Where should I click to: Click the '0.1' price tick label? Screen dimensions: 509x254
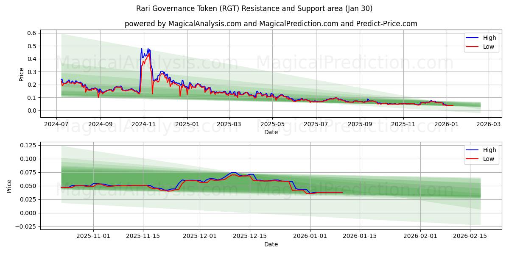pyautogui.click(x=32, y=98)
